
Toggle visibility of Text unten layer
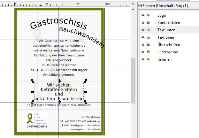pyautogui.click(x=143, y=30)
